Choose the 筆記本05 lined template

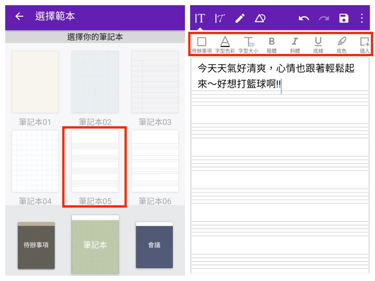click(95, 161)
